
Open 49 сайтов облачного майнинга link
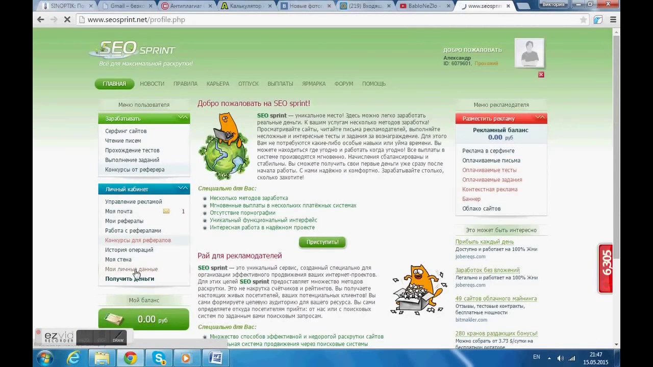[496, 299]
